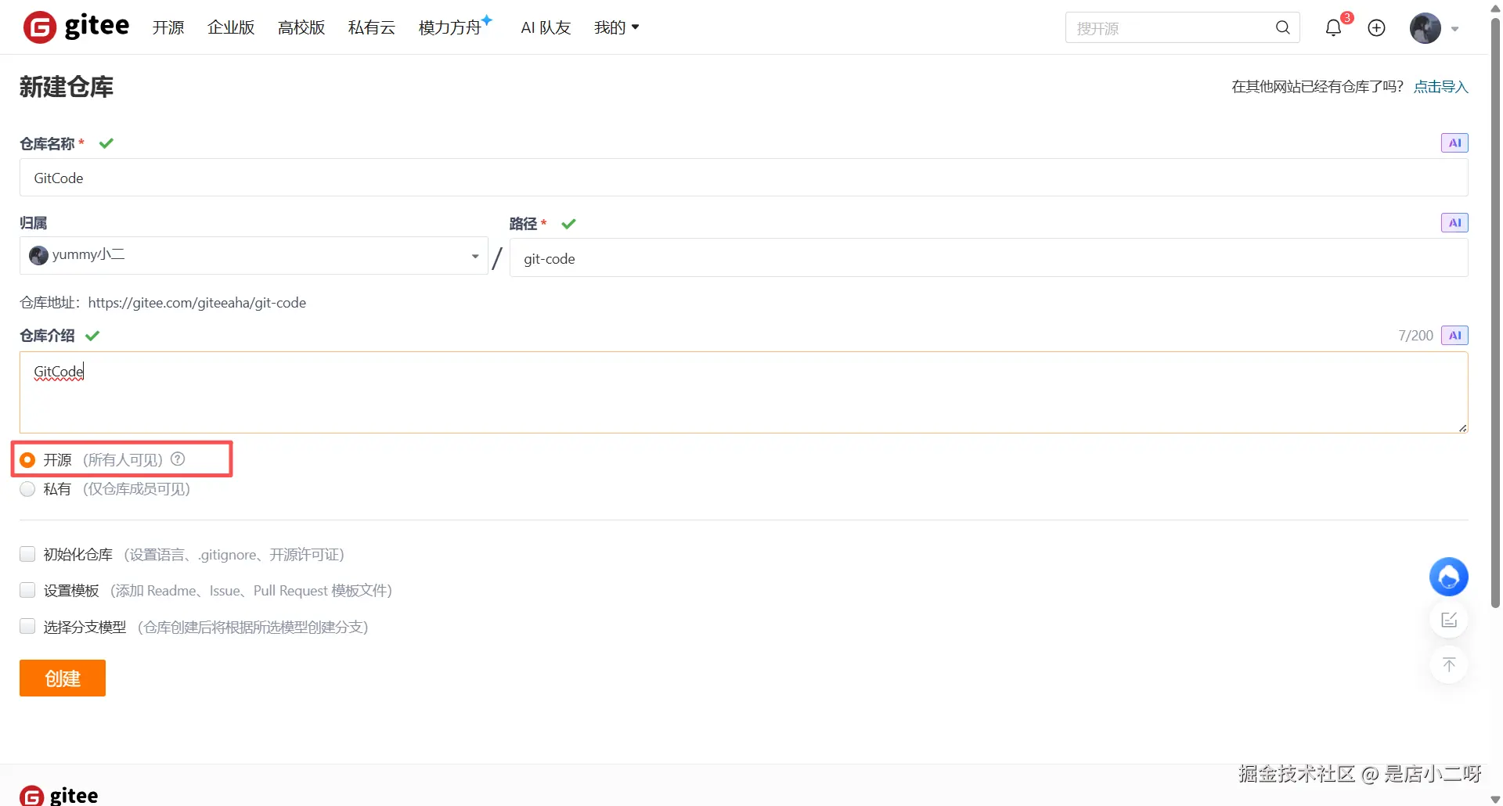Open the blue assistant floating button
Screen dimensions: 1503x806
click(x=1449, y=577)
